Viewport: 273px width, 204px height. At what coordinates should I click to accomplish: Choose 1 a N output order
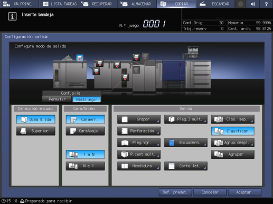tap(86, 155)
